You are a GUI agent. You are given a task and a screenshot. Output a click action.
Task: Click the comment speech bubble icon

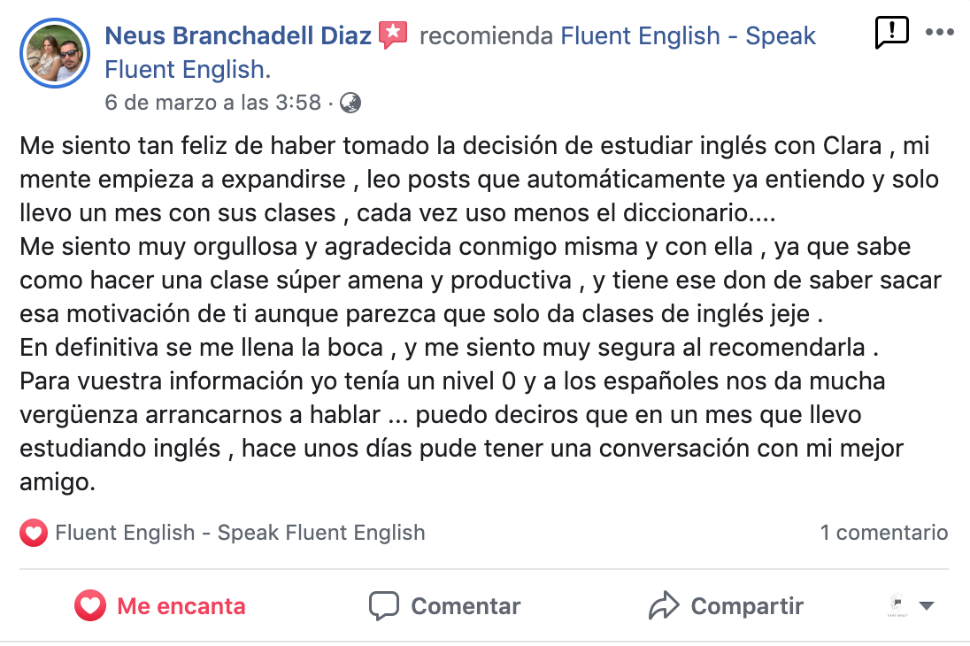[x=384, y=606]
